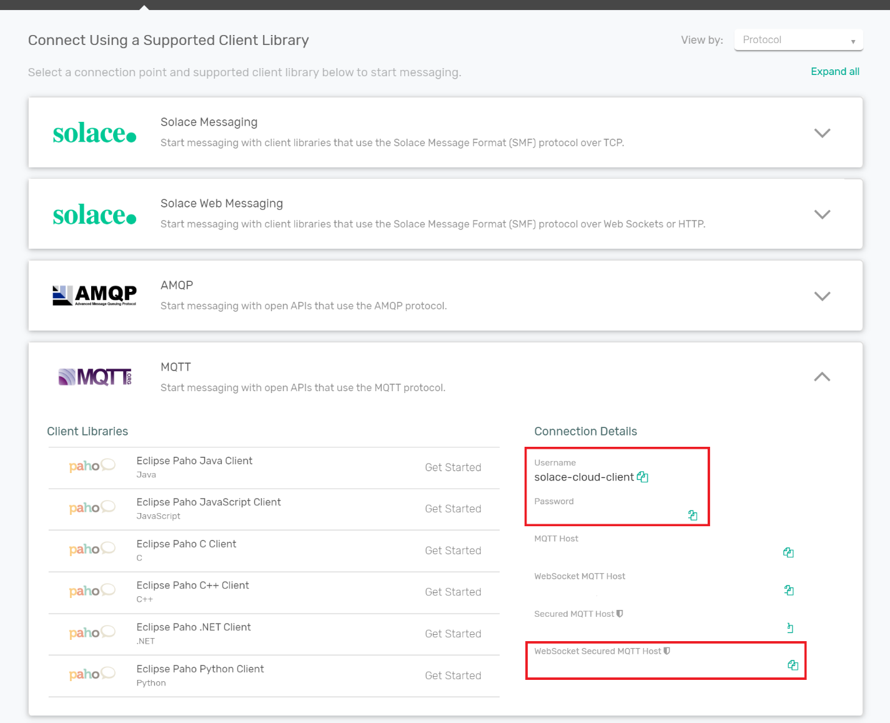Click the MQTT Host label

pyautogui.click(x=556, y=539)
